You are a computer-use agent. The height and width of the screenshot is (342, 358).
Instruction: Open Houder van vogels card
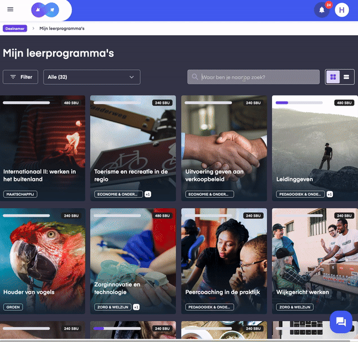(x=42, y=261)
